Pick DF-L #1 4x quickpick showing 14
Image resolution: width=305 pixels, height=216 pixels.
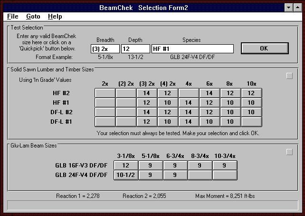[x=189, y=121]
